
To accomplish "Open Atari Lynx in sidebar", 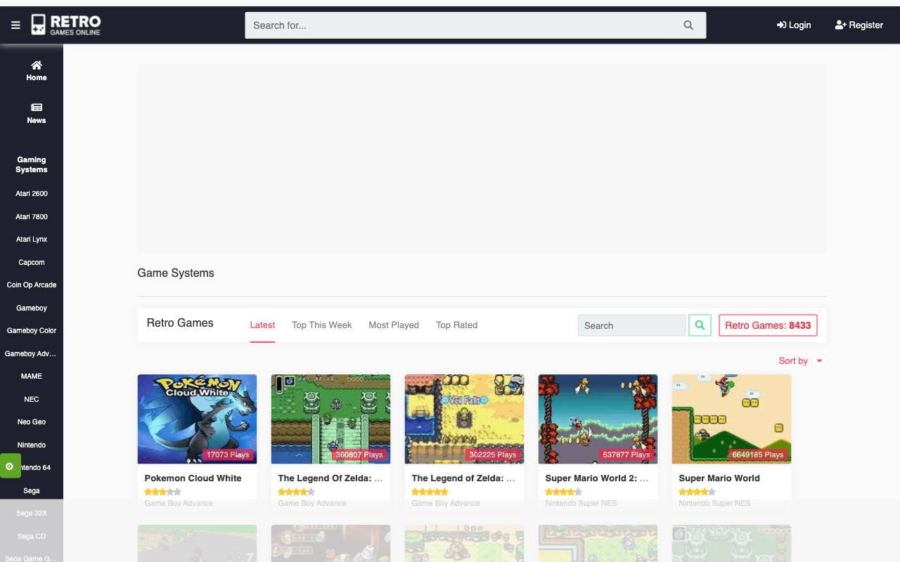I will pos(32,240).
